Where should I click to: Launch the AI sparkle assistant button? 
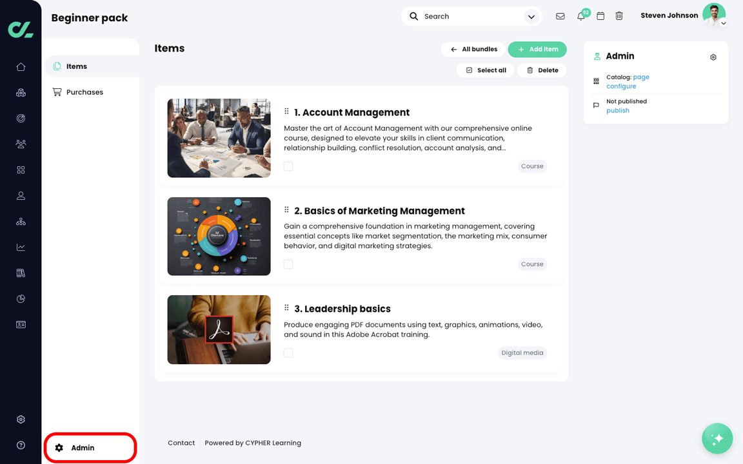point(717,438)
